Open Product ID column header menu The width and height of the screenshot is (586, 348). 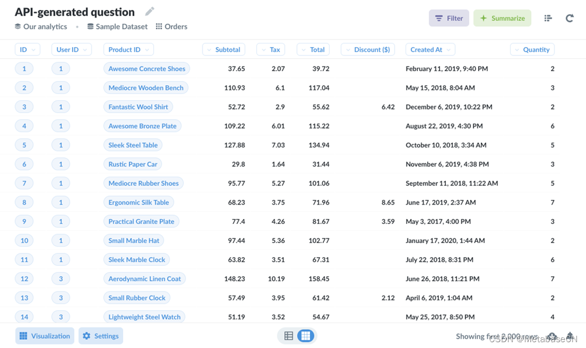[x=128, y=50]
